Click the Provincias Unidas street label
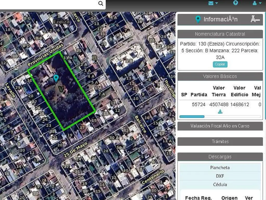 pos(45,55)
